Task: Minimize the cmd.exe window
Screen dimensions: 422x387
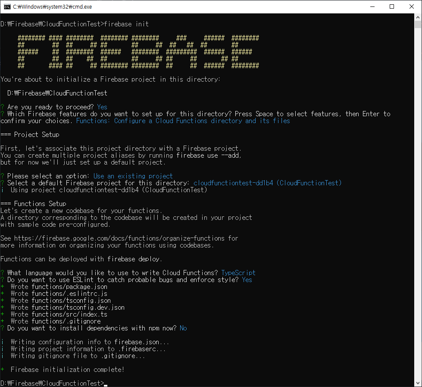Action: (372, 7)
